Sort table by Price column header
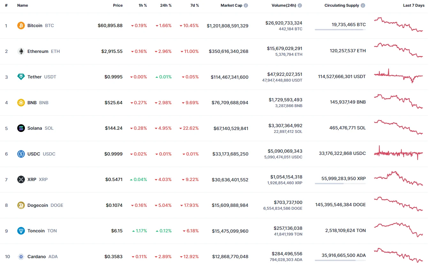The width and height of the screenshot is (432, 269). click(x=117, y=5)
